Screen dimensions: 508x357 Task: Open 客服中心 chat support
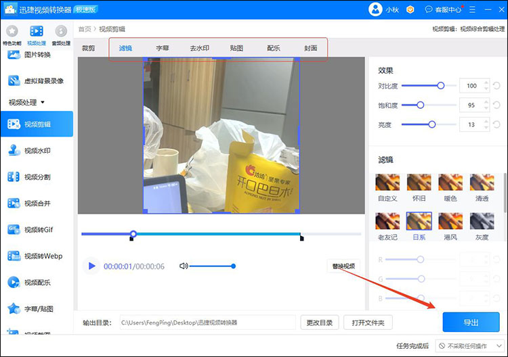(x=444, y=9)
